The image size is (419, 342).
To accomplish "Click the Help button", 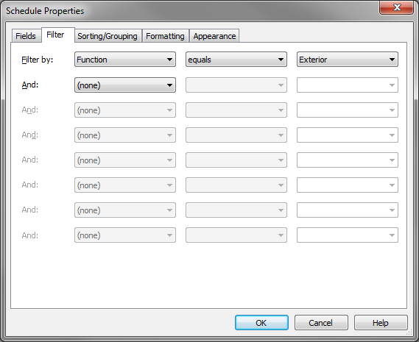I will pos(381,323).
